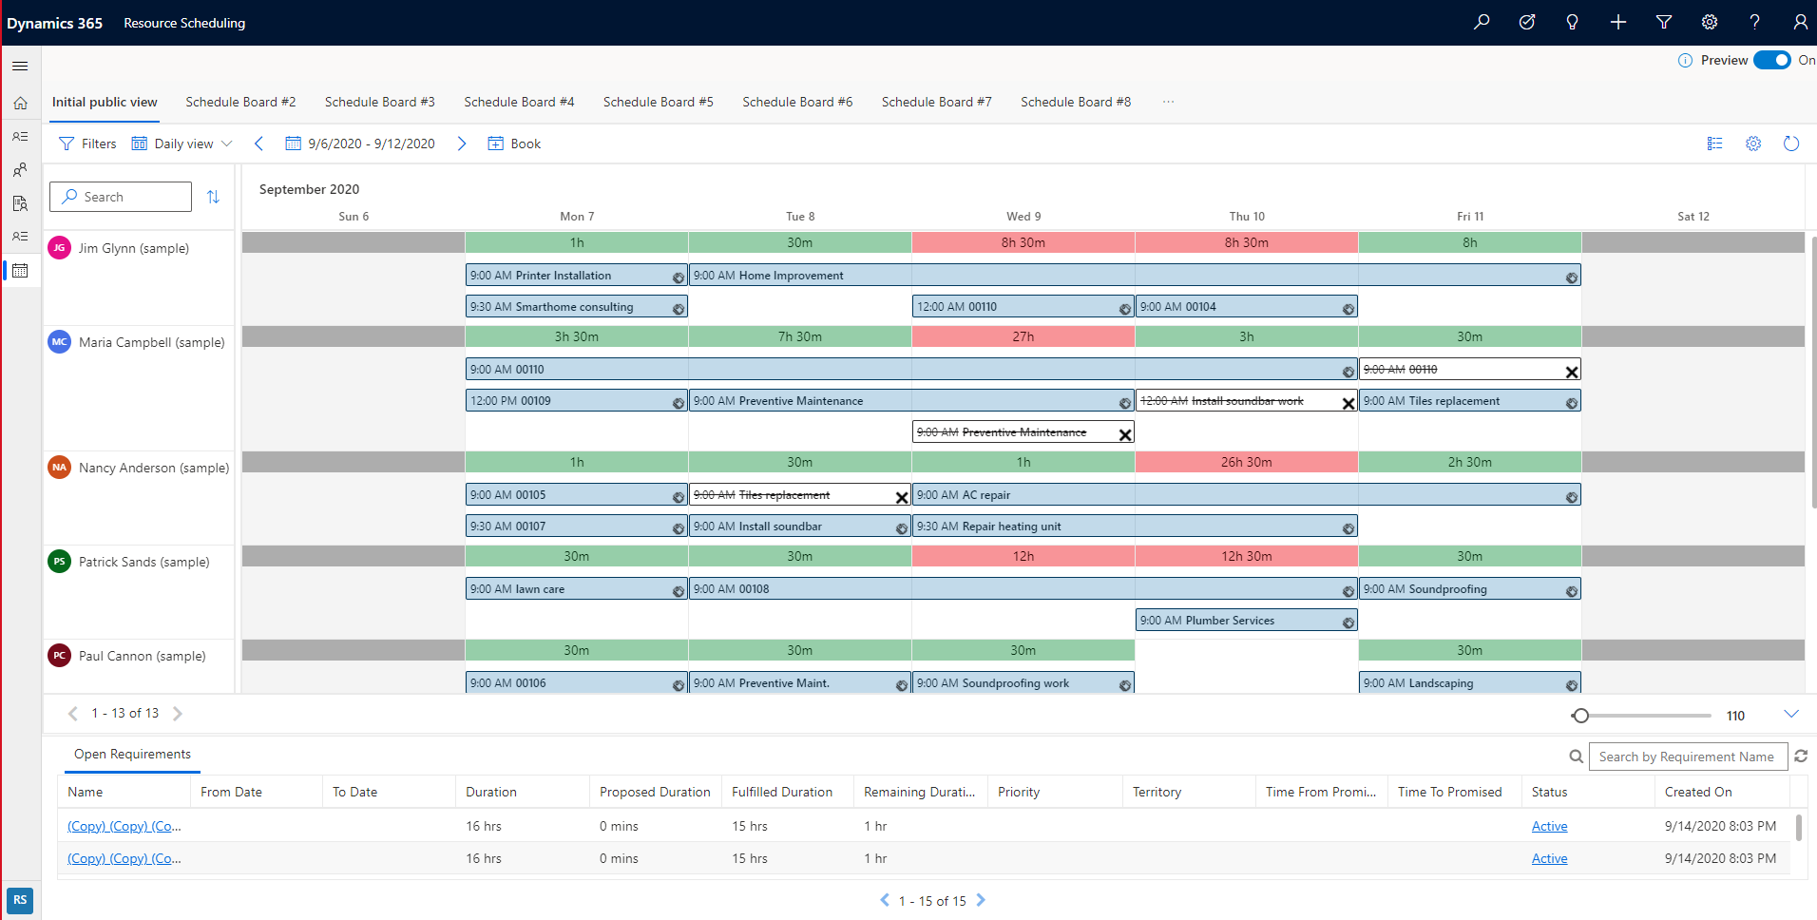Click the resource sort arrows icon
Image resolution: width=1817 pixels, height=920 pixels.
(213, 197)
